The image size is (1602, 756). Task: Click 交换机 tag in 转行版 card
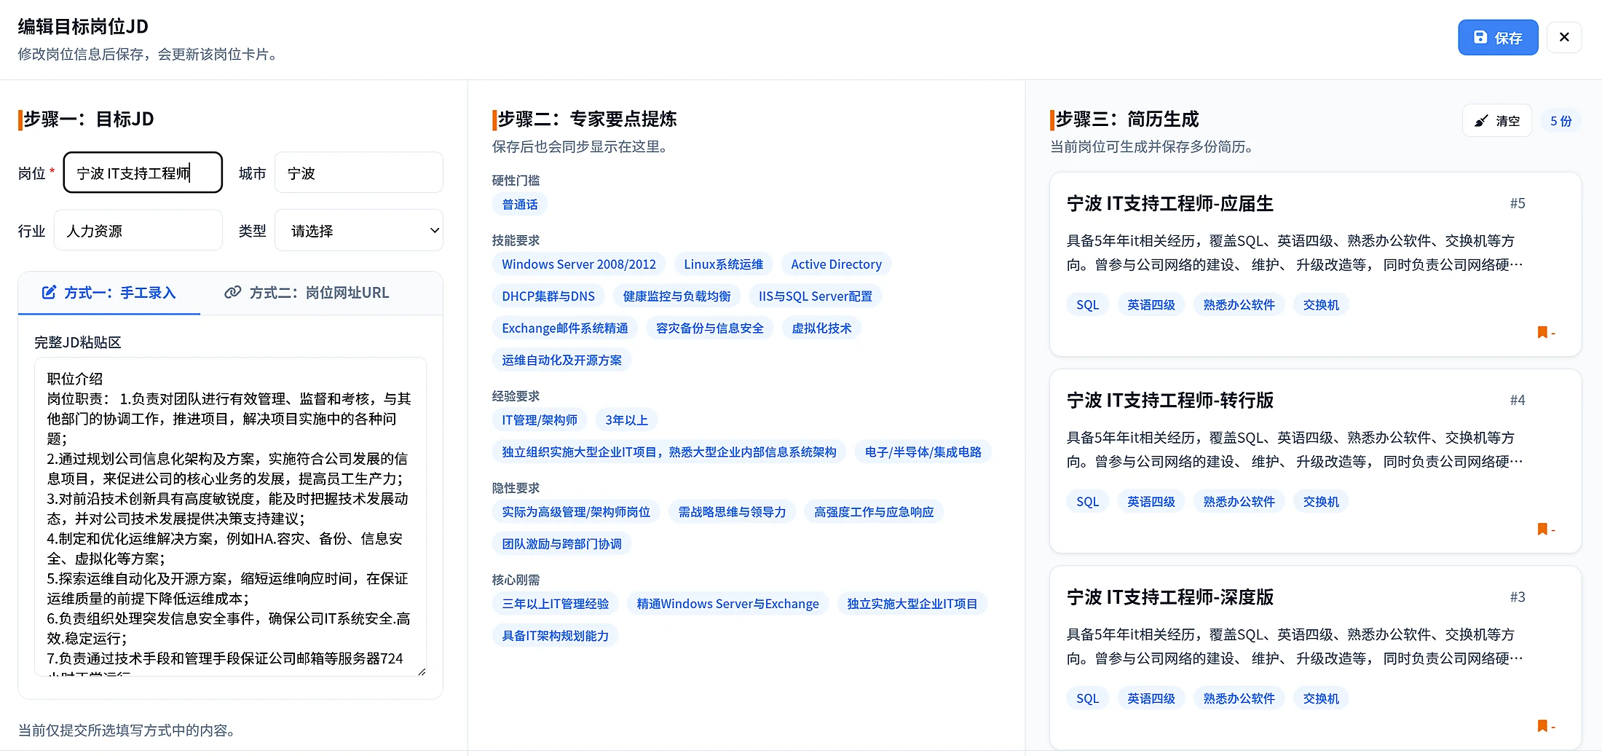click(x=1321, y=501)
